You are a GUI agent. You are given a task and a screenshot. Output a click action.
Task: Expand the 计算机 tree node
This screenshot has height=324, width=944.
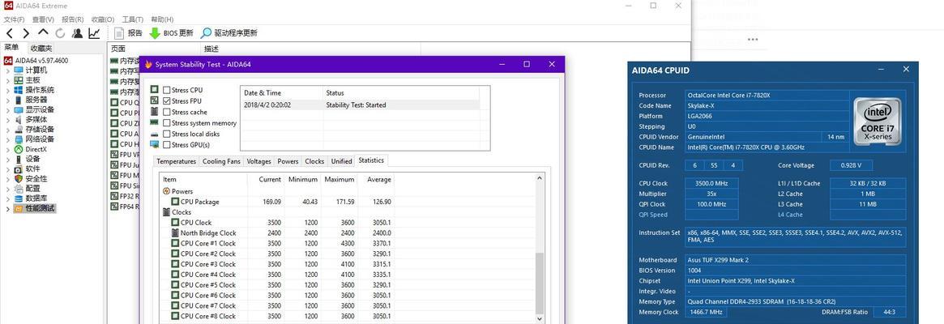tap(8, 70)
